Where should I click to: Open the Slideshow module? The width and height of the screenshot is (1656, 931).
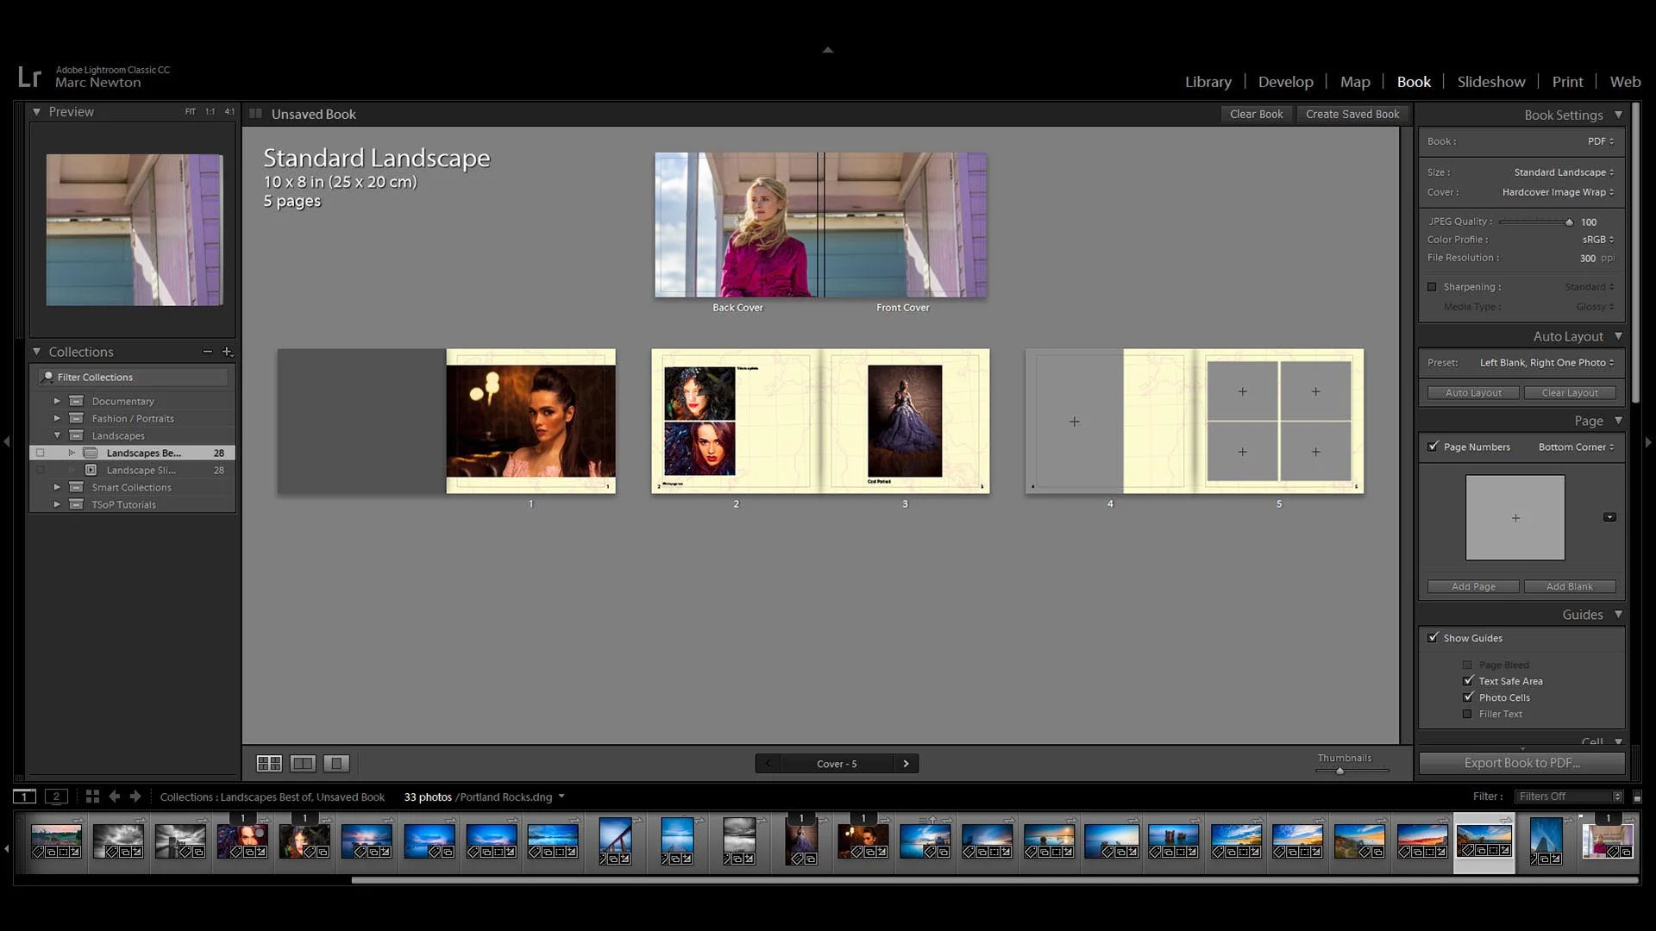[x=1490, y=82]
